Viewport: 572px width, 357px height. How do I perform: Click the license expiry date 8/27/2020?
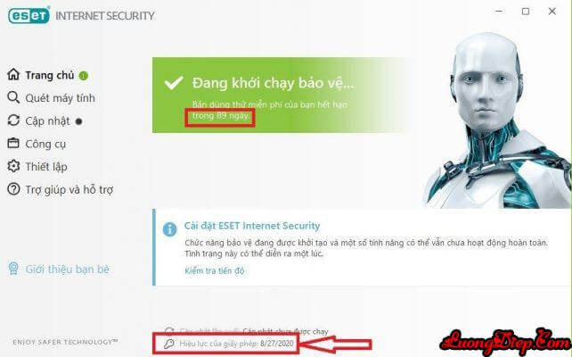277,344
